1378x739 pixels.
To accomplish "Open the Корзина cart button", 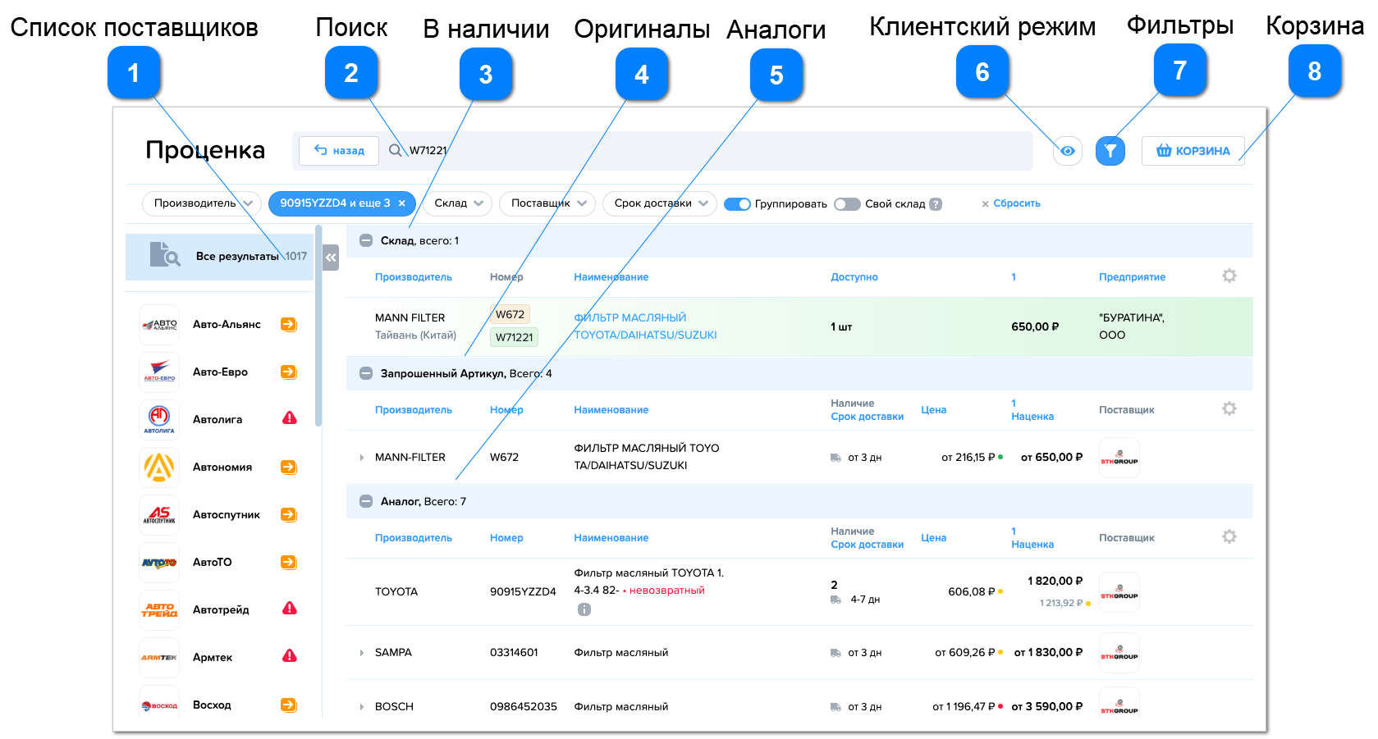I will tap(1193, 151).
